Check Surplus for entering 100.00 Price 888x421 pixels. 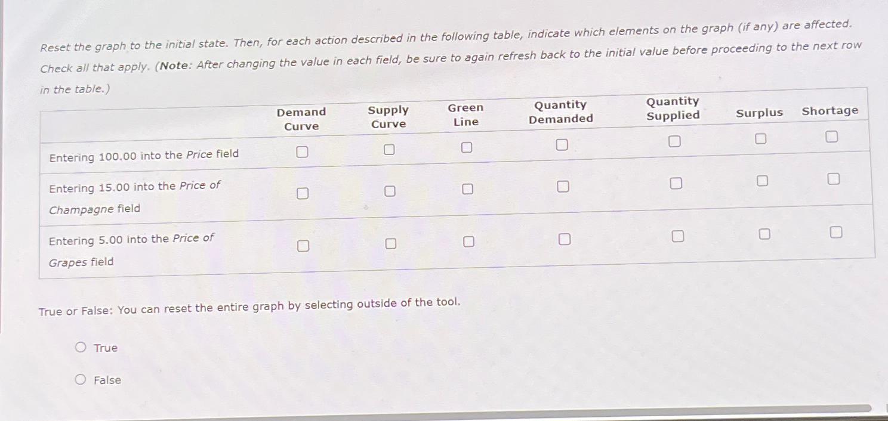(760, 139)
